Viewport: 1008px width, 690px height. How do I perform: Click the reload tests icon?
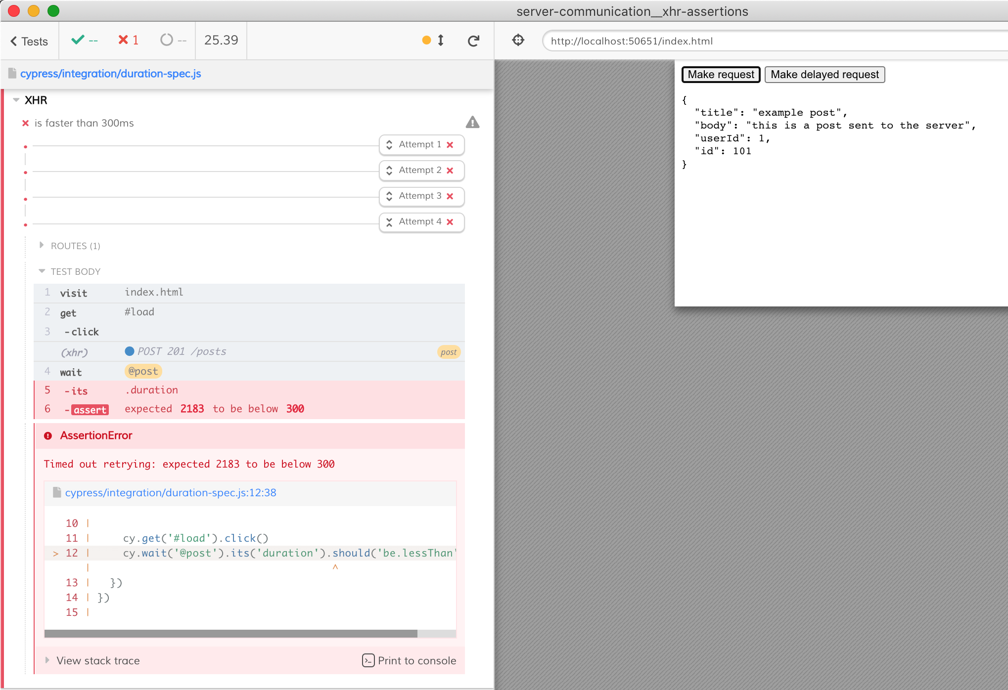tap(473, 41)
